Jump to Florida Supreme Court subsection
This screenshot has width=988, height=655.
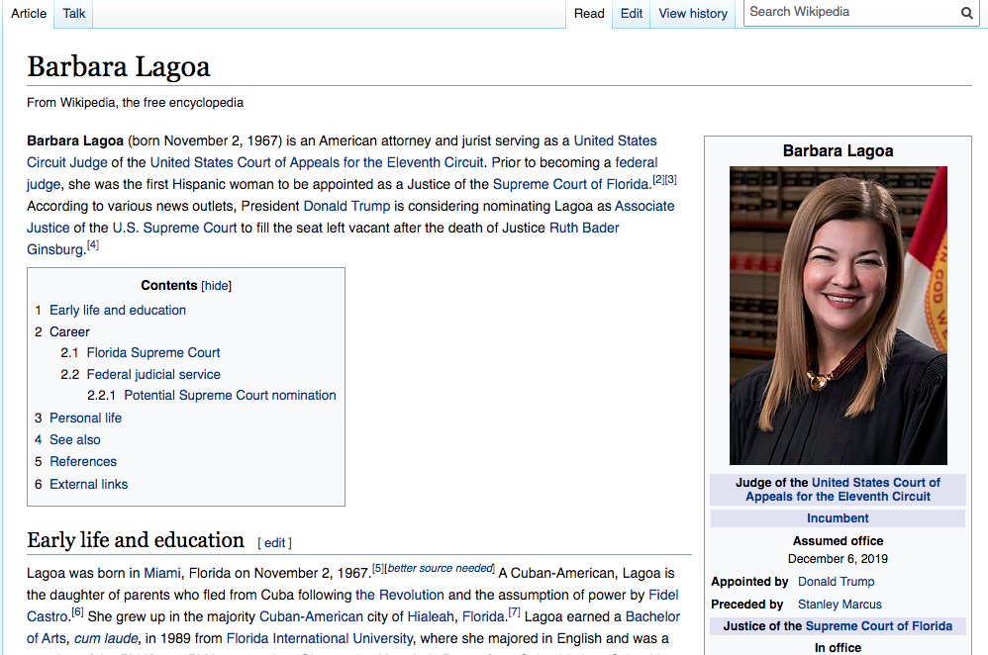point(153,352)
